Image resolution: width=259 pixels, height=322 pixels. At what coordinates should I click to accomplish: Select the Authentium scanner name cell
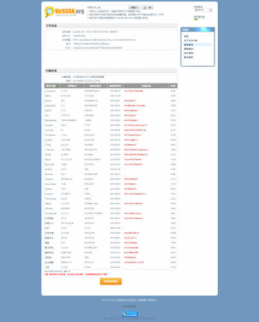tap(50, 106)
